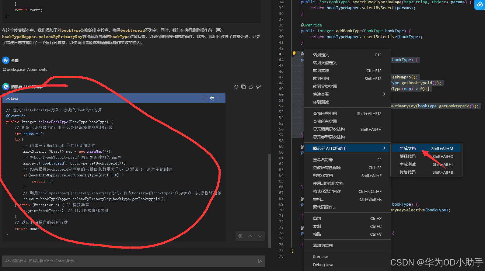Click the @workspace /comments chat message

[25, 69]
